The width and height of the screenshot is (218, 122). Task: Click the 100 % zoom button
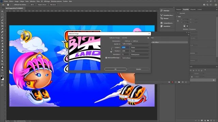[x=32, y=5]
